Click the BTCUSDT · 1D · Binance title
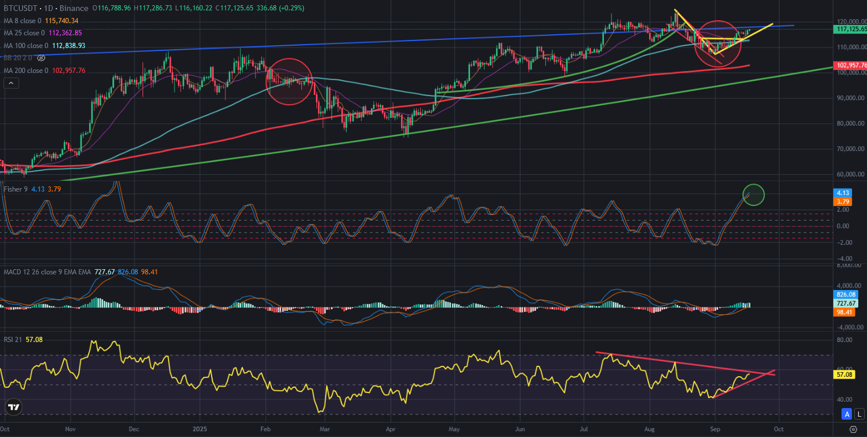Viewport: 867px width, 437px height. 46,8
